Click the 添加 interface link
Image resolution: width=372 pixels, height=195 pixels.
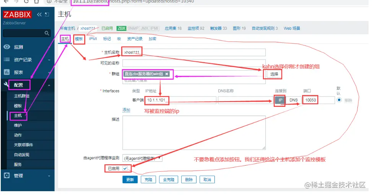126,110
